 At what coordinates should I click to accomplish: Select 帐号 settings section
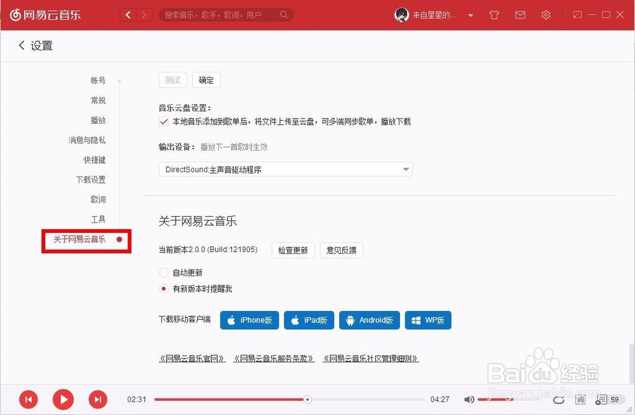(98, 81)
